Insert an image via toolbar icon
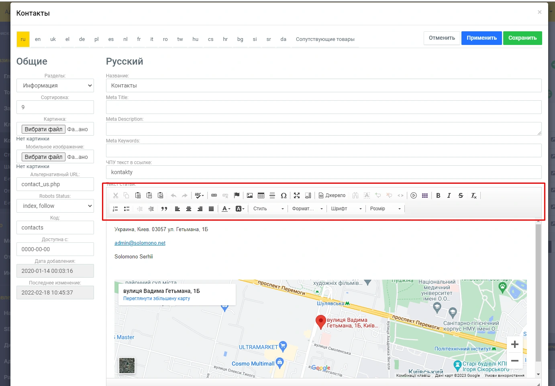The width and height of the screenshot is (555, 386). tap(250, 195)
